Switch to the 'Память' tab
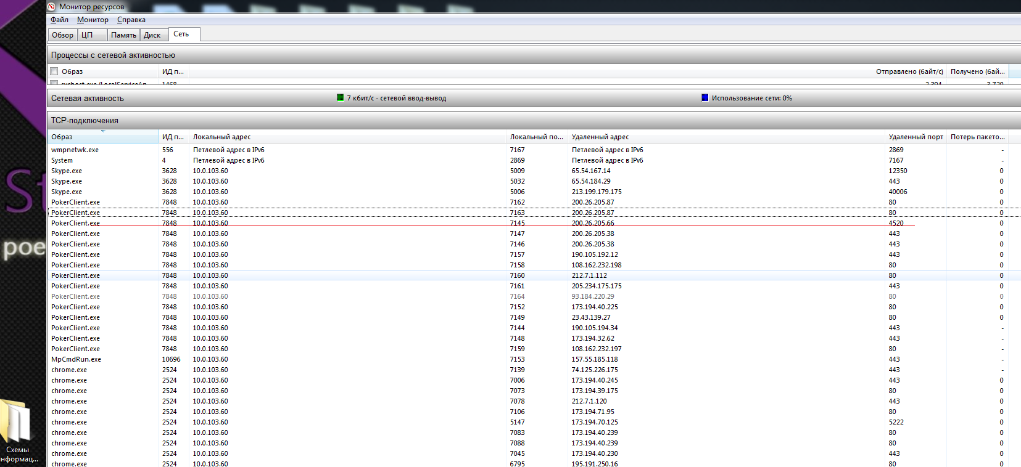Image resolution: width=1021 pixels, height=467 pixels. (x=123, y=35)
